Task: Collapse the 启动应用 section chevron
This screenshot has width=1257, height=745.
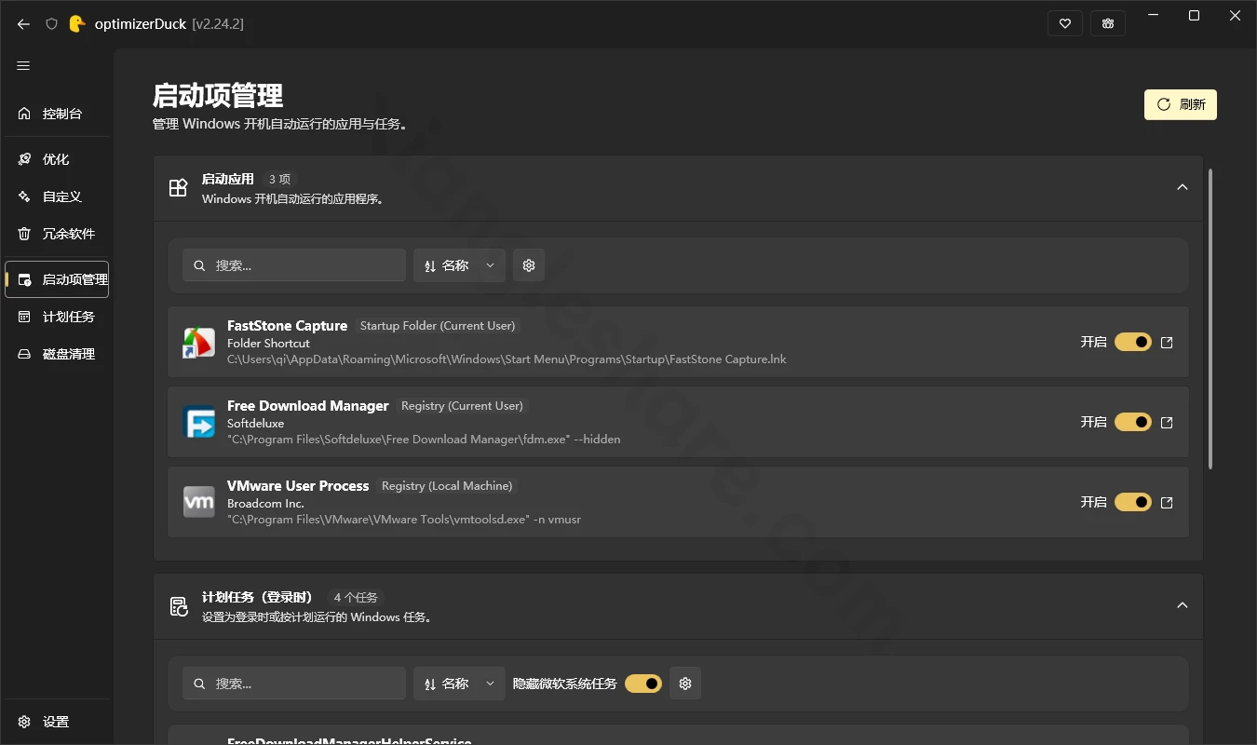Action: pyautogui.click(x=1183, y=187)
